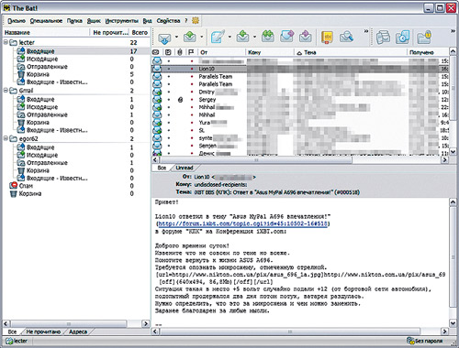The height and width of the screenshot is (348, 459).
Task: Select top-level Корзина below Спам
Action: pyautogui.click(x=30, y=193)
